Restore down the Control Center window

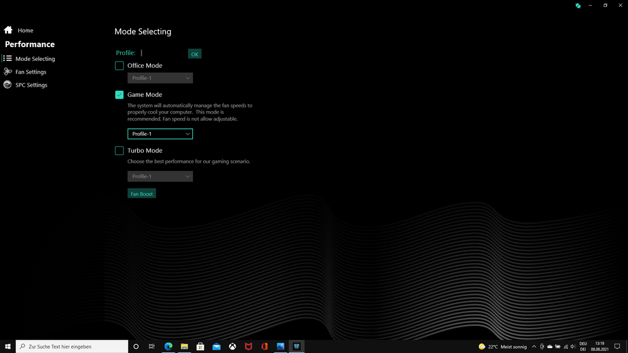605,5
